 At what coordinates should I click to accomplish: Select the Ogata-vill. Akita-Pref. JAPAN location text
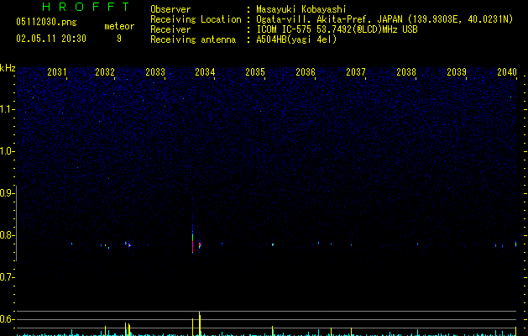point(384,19)
